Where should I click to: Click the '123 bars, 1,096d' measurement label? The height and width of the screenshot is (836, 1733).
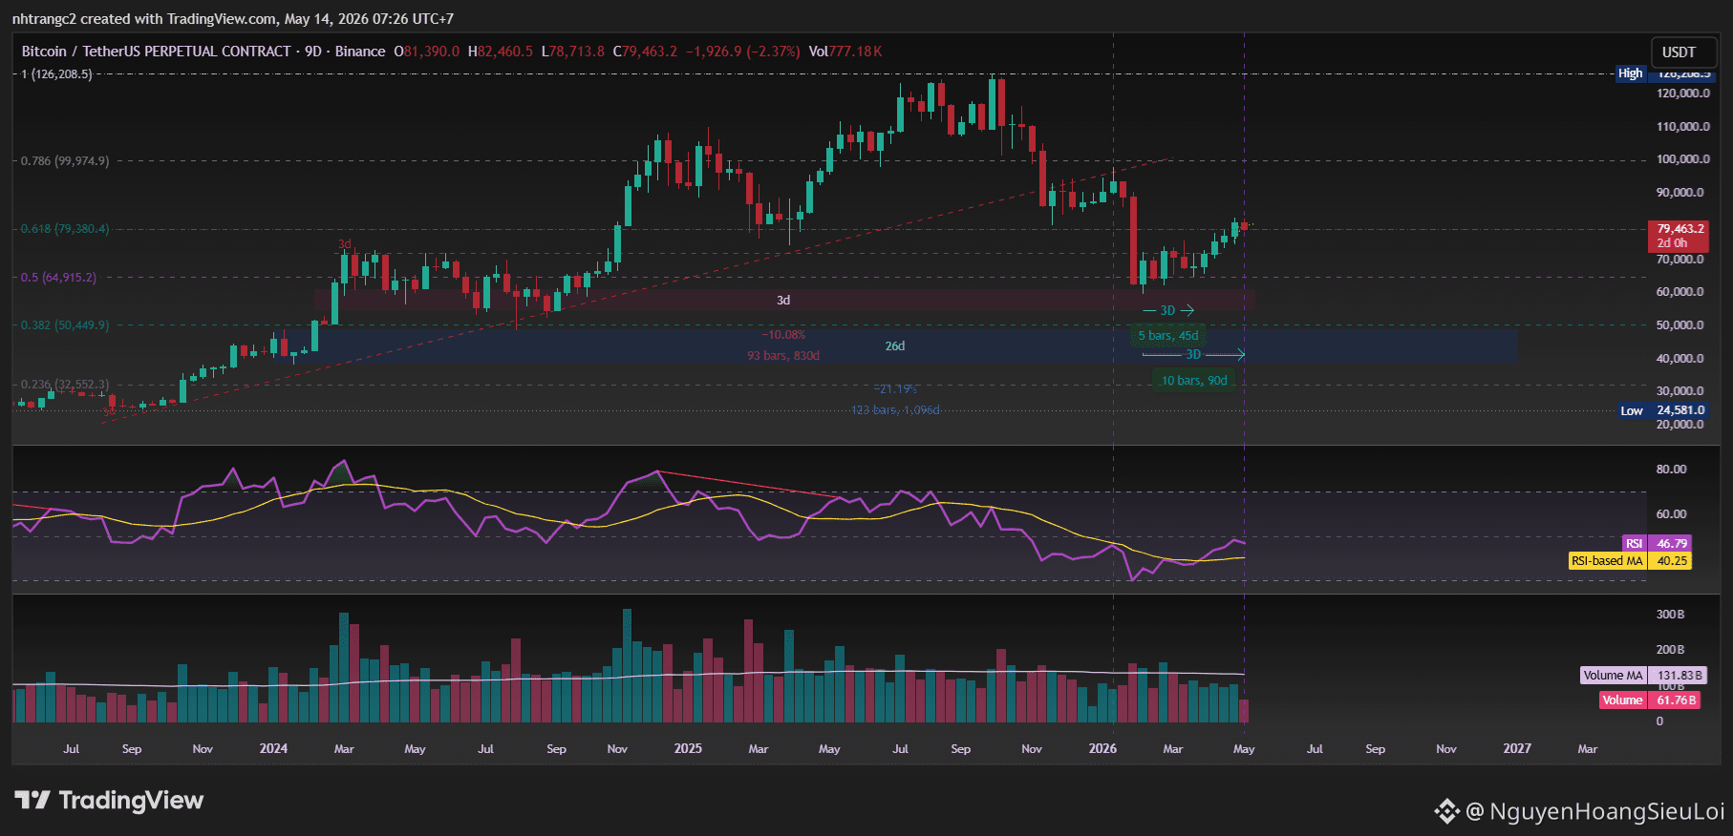pos(895,410)
